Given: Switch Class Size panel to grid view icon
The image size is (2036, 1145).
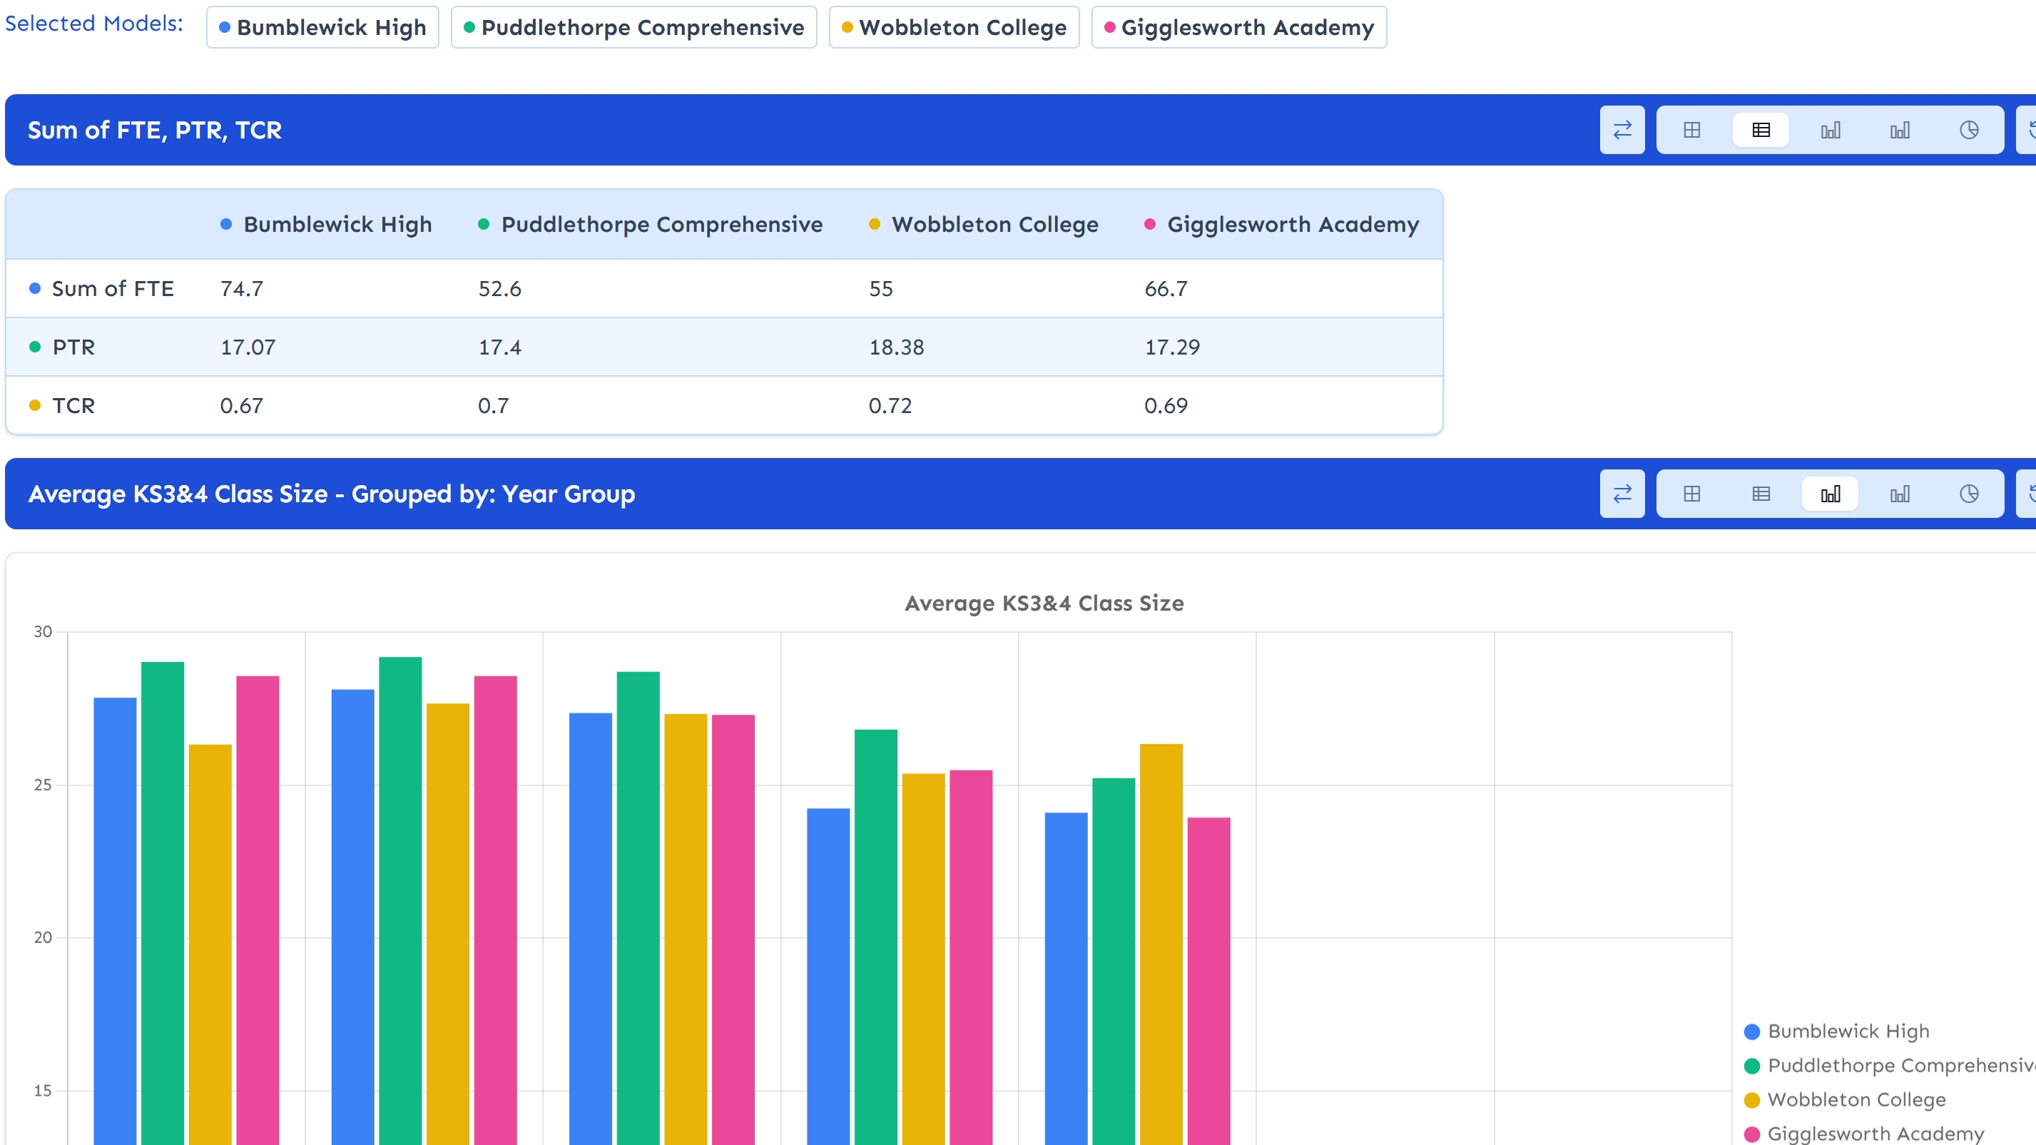Looking at the screenshot, I should [x=1691, y=494].
